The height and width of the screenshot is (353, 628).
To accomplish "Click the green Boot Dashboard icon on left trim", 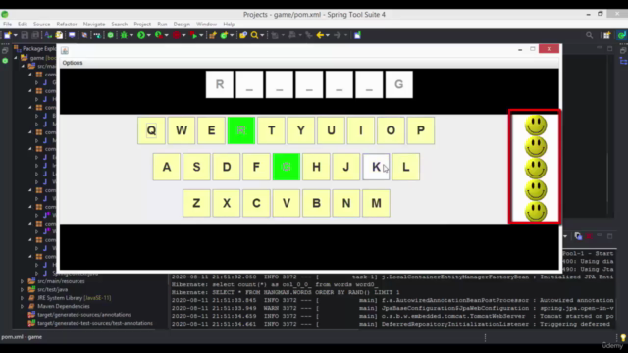I will coord(5,61).
